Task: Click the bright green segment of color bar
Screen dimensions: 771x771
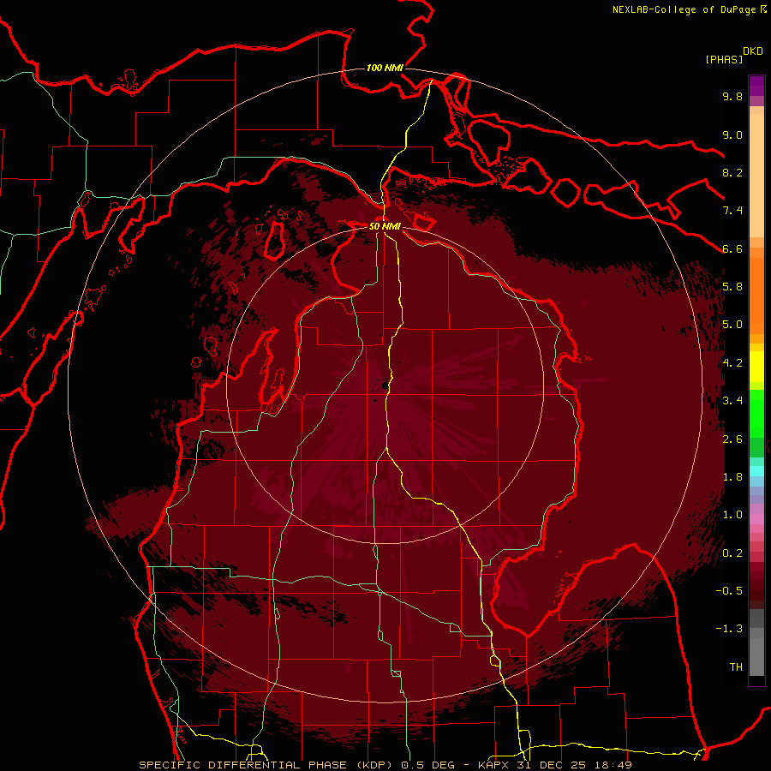Action: click(x=756, y=414)
